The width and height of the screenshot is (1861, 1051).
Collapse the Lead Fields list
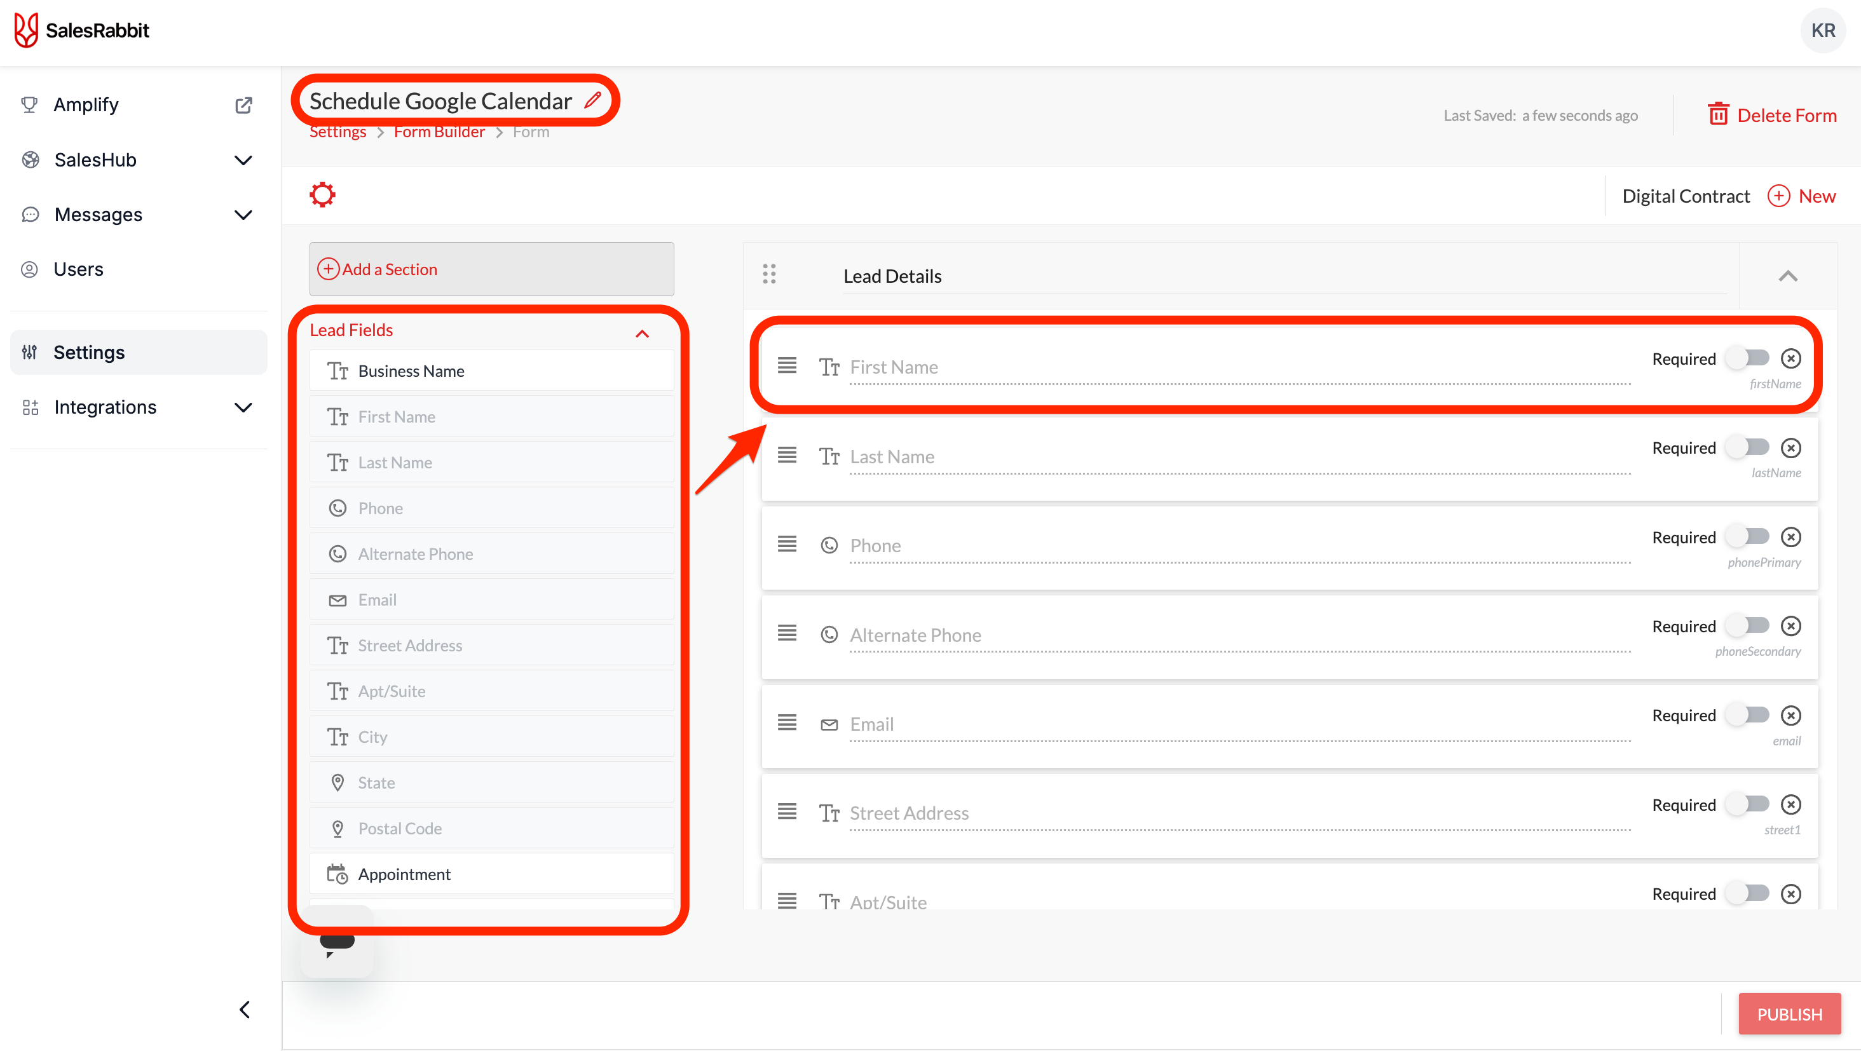tap(641, 333)
